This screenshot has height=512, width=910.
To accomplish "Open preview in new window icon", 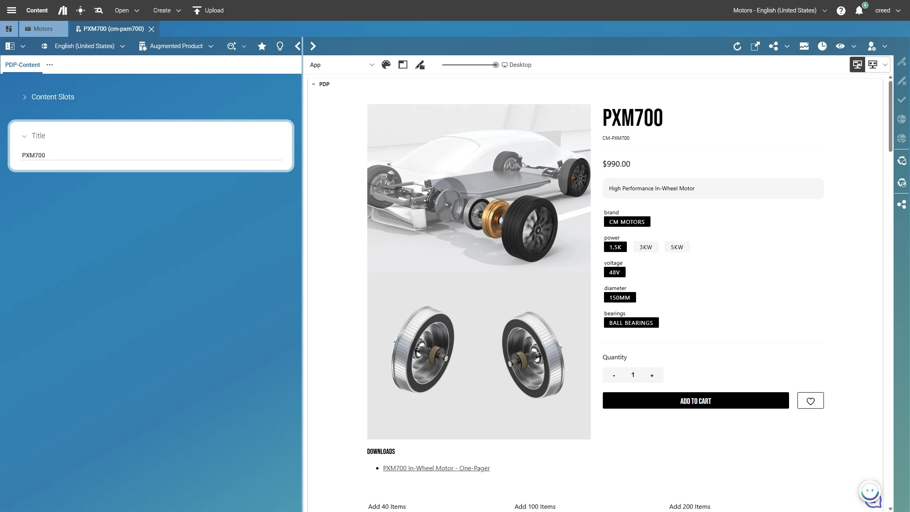I will (755, 46).
